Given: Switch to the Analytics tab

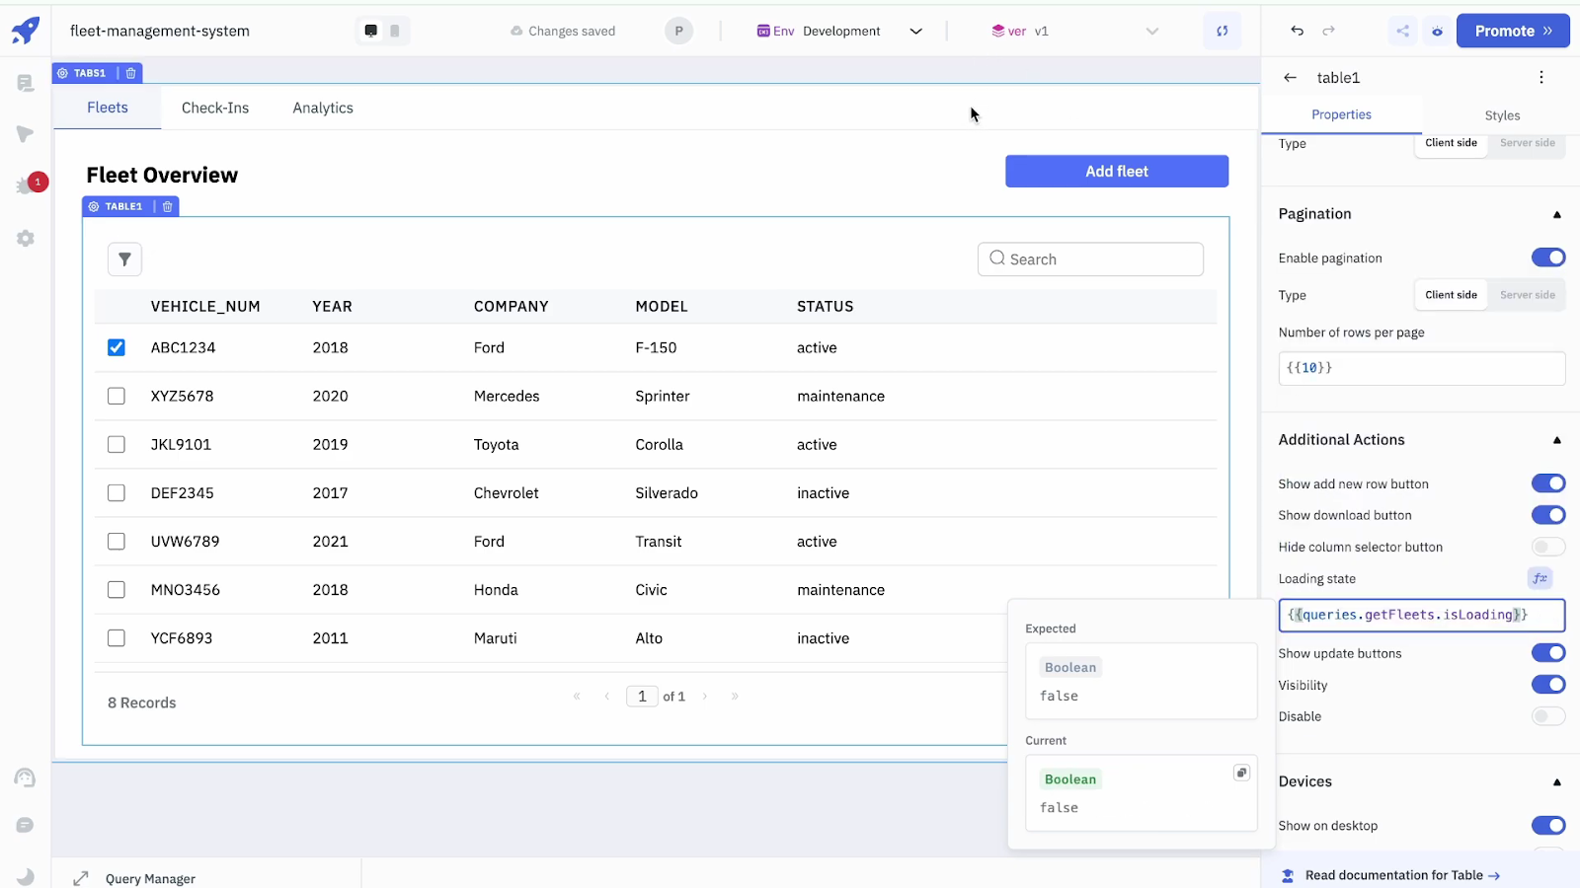Looking at the screenshot, I should 322,108.
